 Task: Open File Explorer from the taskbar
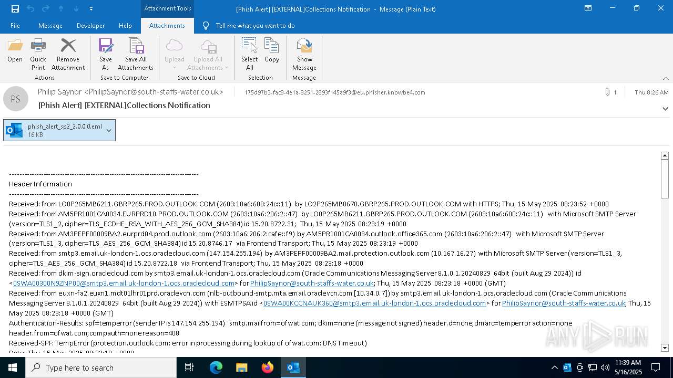(x=241, y=367)
